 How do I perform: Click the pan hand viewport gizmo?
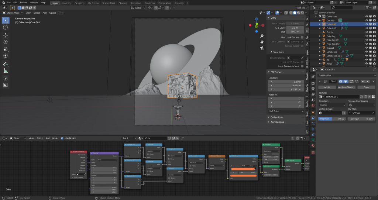pos(262,42)
